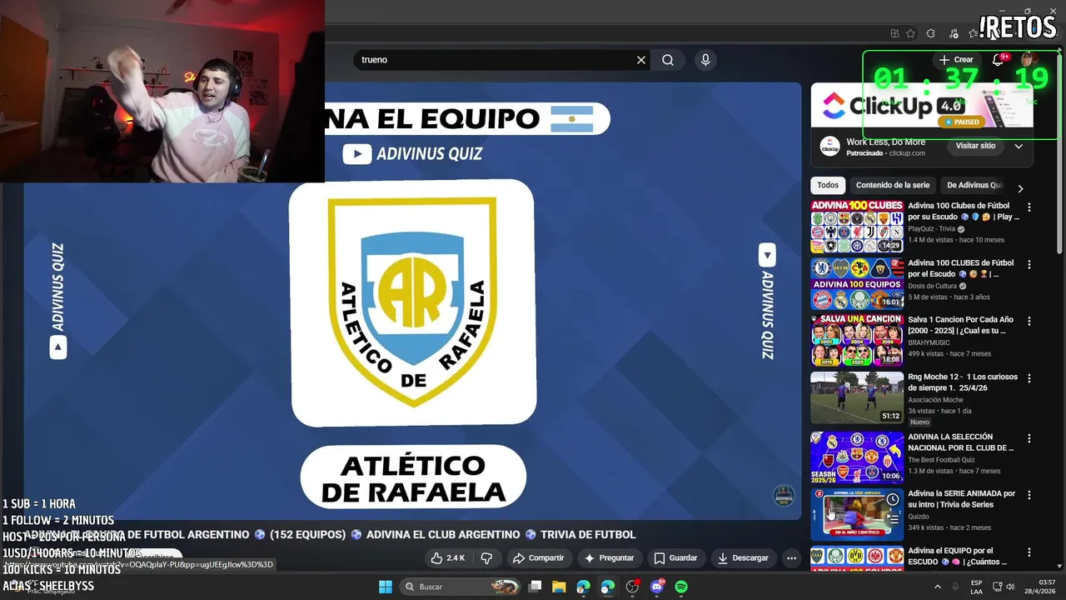Image resolution: width=1066 pixels, height=600 pixels.
Task: Open the 'Dosis de Cultura' channel name
Action: click(932, 286)
